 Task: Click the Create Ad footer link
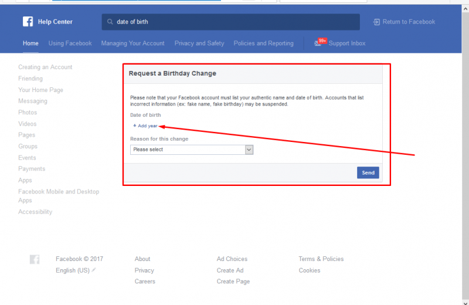(230, 270)
